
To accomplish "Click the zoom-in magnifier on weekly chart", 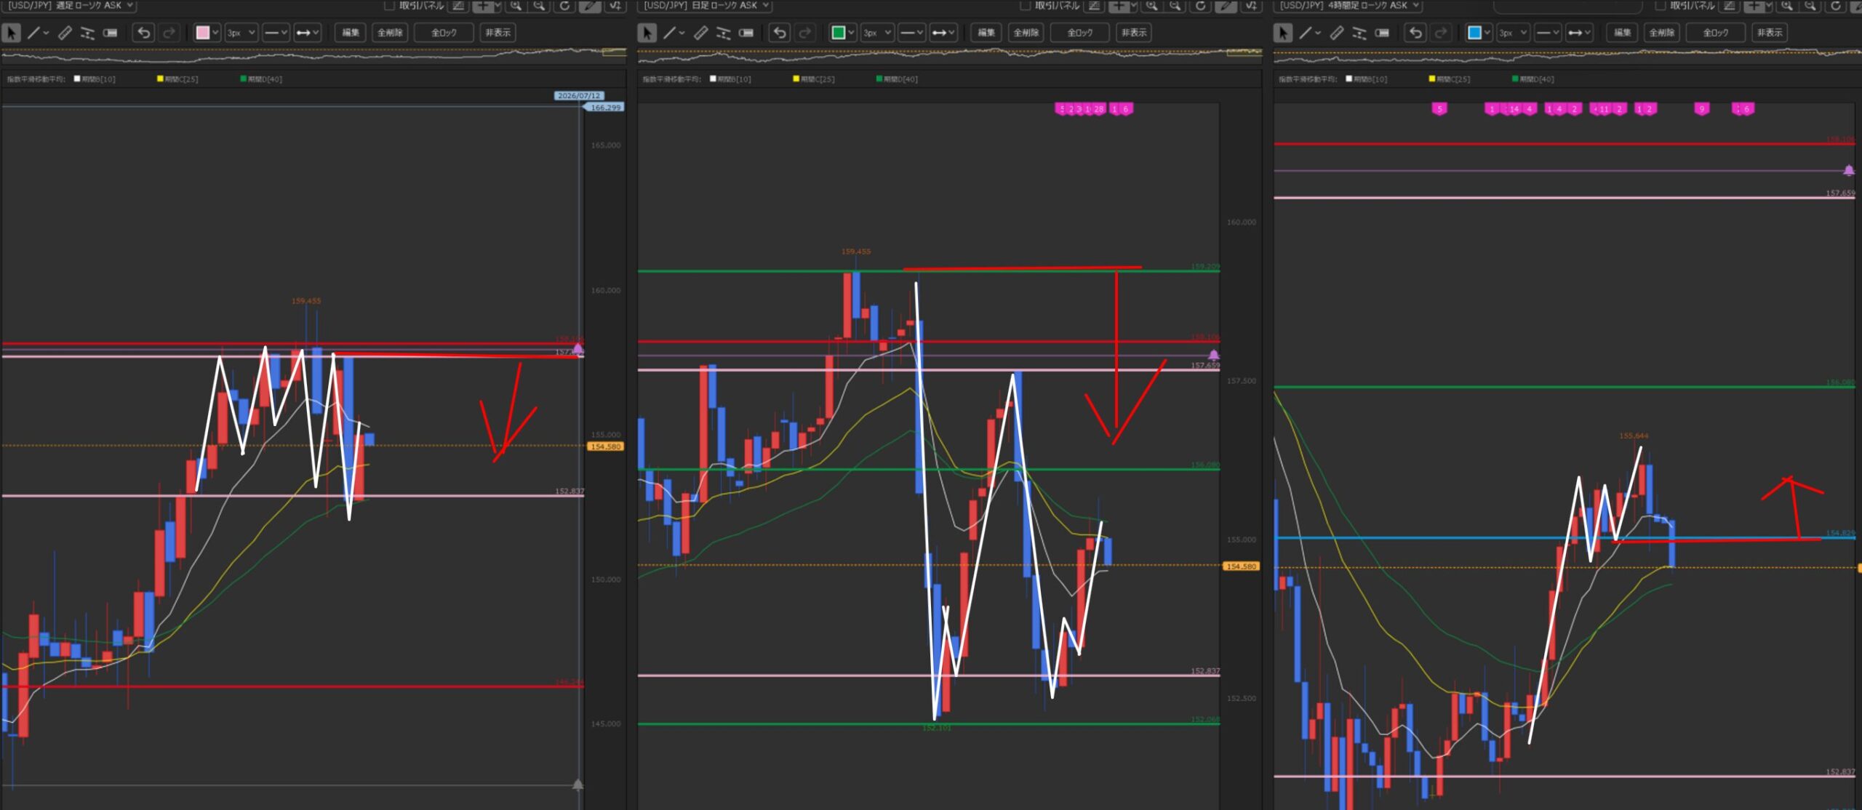I will click(516, 6).
